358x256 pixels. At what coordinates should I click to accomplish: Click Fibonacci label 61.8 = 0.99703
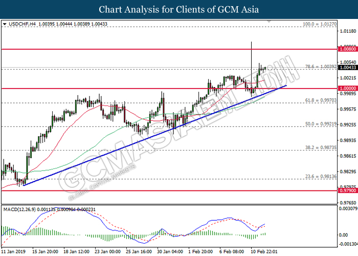pos(321,100)
